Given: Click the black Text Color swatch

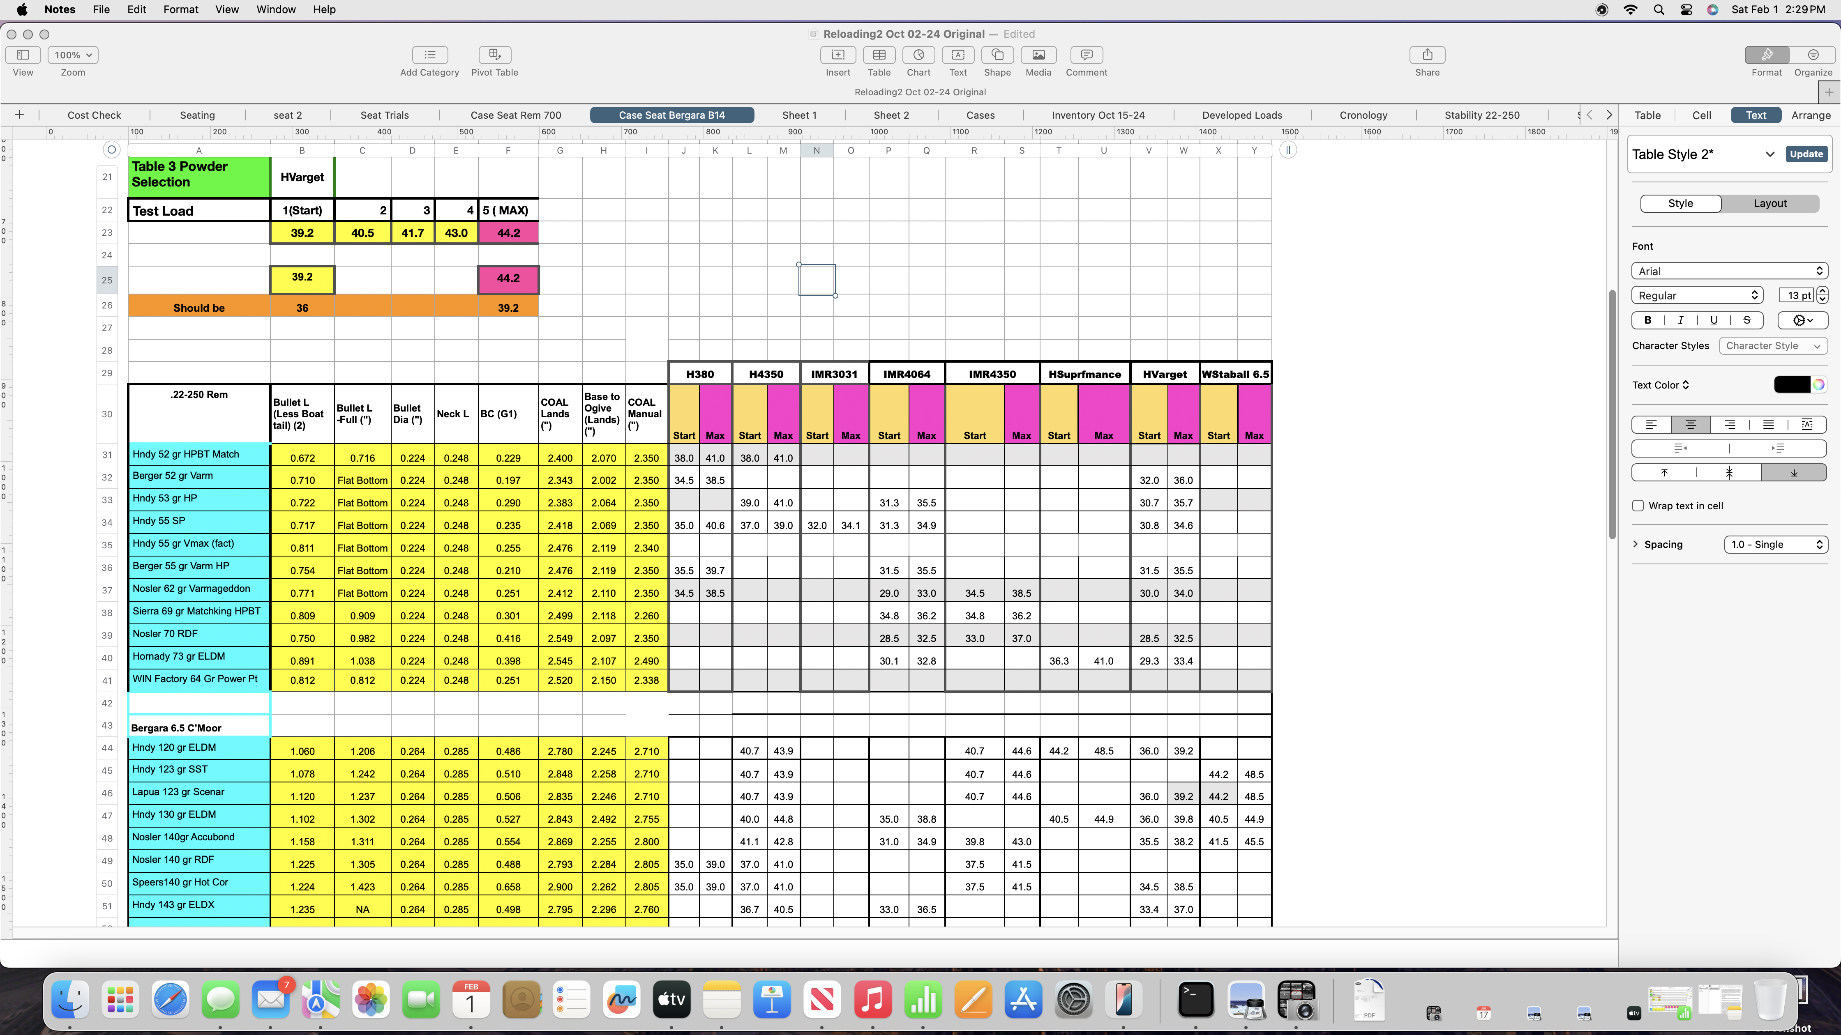Looking at the screenshot, I should 1791,385.
